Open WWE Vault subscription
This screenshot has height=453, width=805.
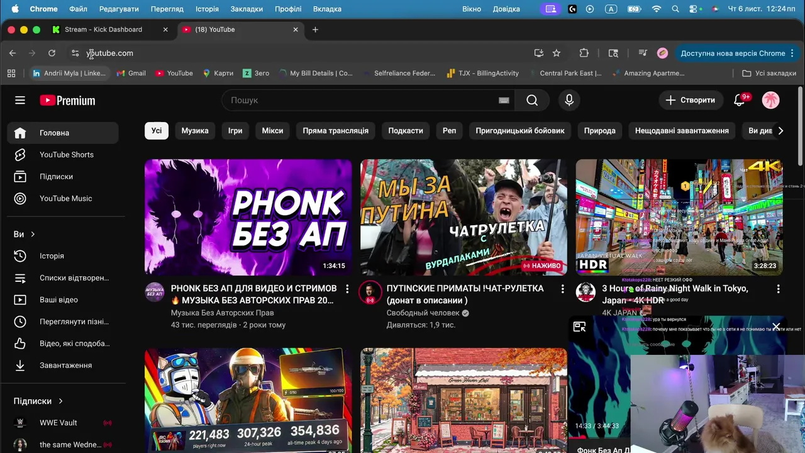click(63, 423)
